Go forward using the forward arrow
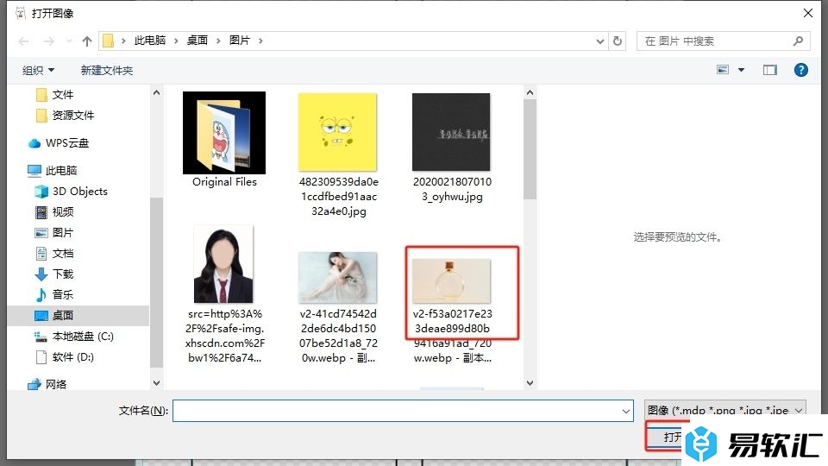 [x=48, y=41]
